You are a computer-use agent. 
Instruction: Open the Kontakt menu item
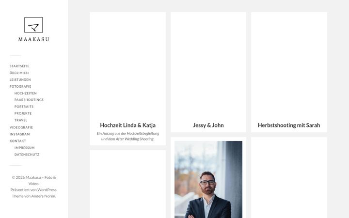click(18, 141)
